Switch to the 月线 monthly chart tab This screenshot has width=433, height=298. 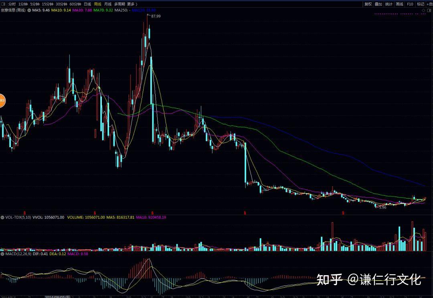[x=108, y=4]
